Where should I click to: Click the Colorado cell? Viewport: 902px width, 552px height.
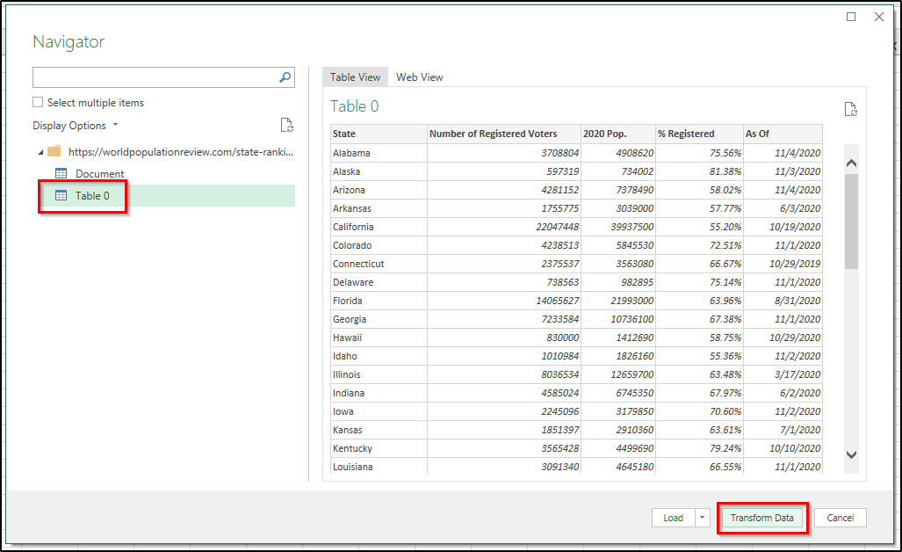coord(379,245)
